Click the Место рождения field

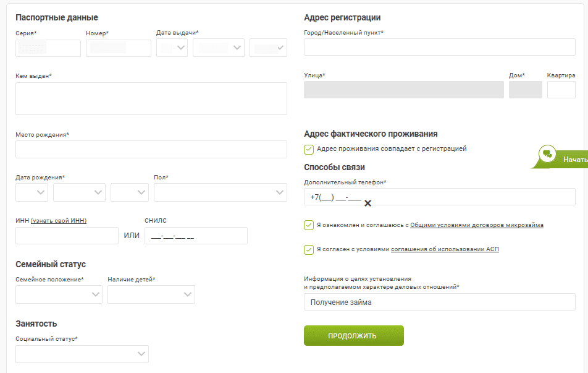[151, 150]
